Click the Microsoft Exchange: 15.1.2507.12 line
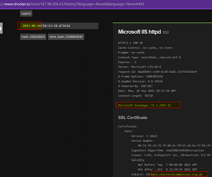The width and height of the screenshot is (212, 177). (144, 105)
